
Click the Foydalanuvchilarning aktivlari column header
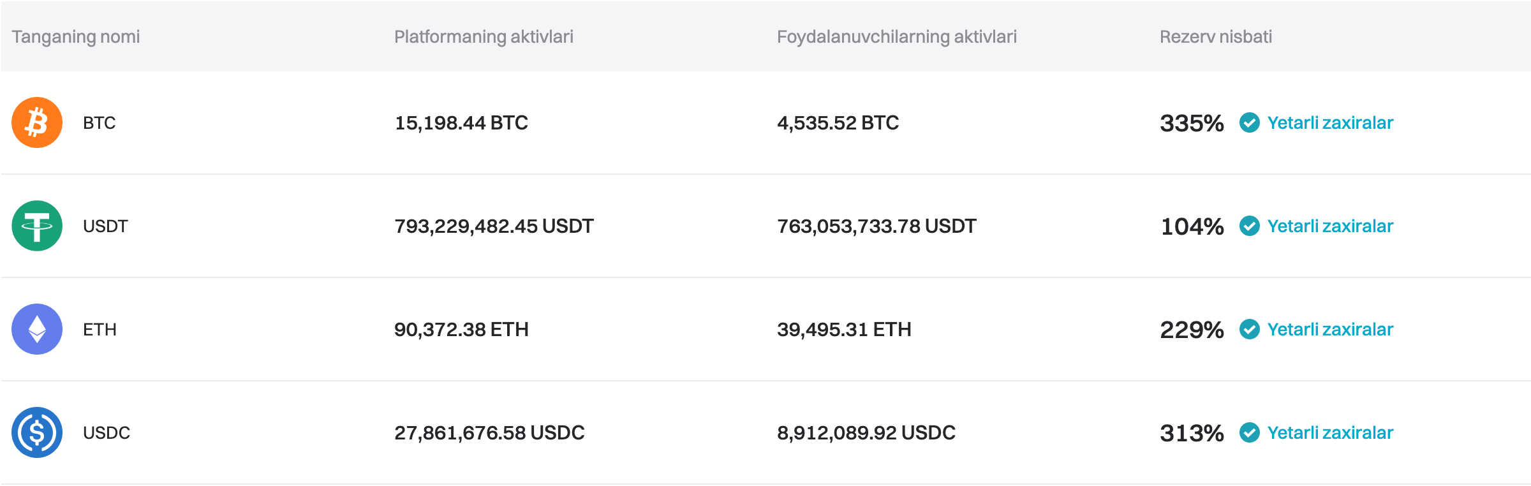click(x=897, y=37)
